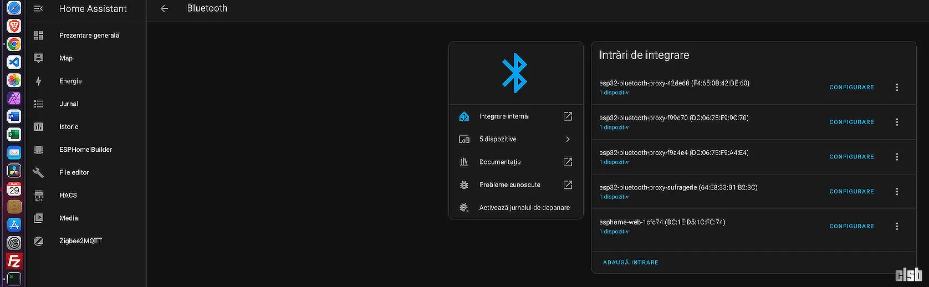Viewport: 929px width, 287px height.
Task: Select ESPHome Builder in the sidebar
Action: click(86, 150)
